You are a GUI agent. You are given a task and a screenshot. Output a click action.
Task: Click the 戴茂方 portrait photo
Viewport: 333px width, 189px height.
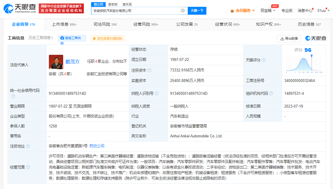56,62
